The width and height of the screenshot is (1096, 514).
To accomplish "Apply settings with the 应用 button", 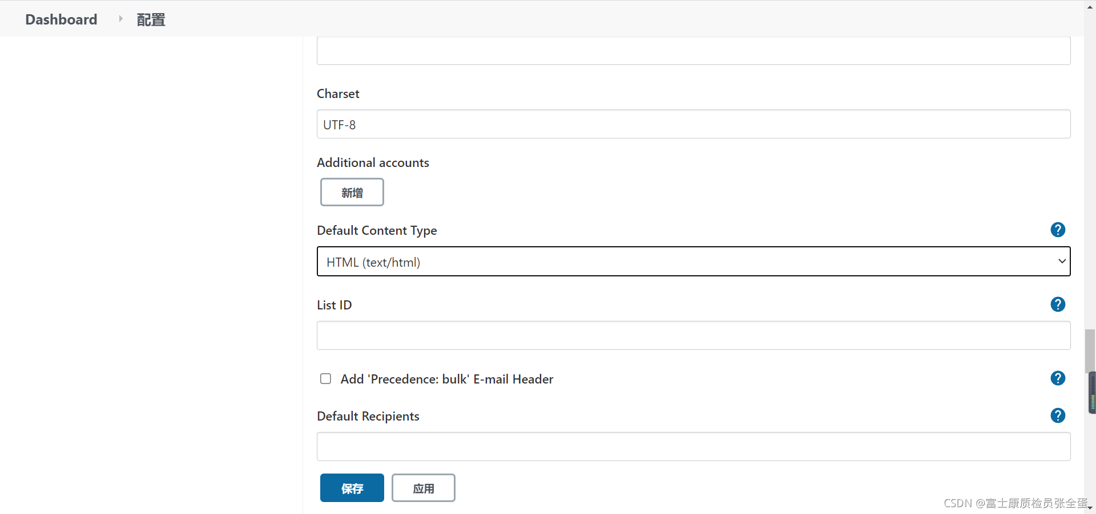I will [423, 488].
